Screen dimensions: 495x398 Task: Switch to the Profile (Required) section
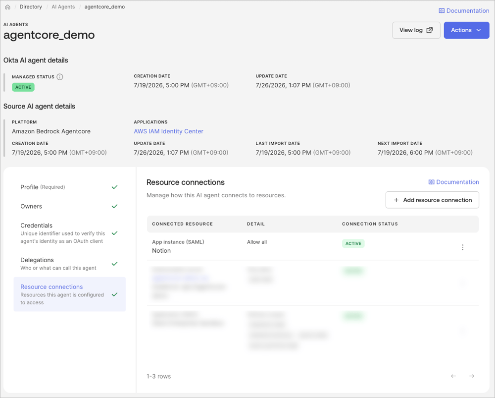69,187
